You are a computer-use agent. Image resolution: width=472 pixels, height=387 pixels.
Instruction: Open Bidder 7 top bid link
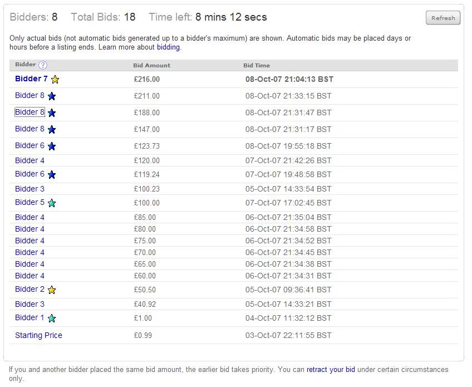click(x=31, y=79)
